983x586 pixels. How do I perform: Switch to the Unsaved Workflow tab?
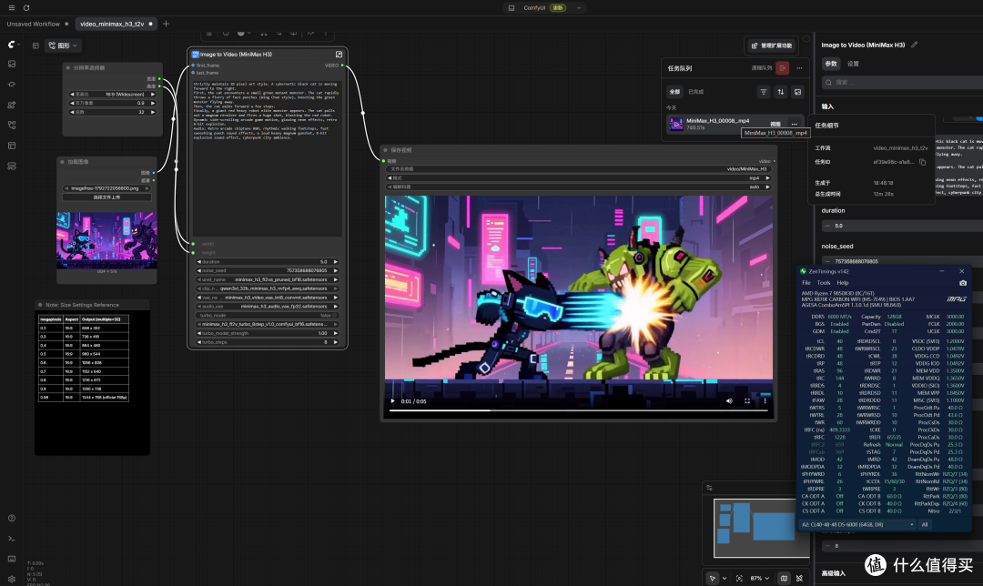pos(34,24)
